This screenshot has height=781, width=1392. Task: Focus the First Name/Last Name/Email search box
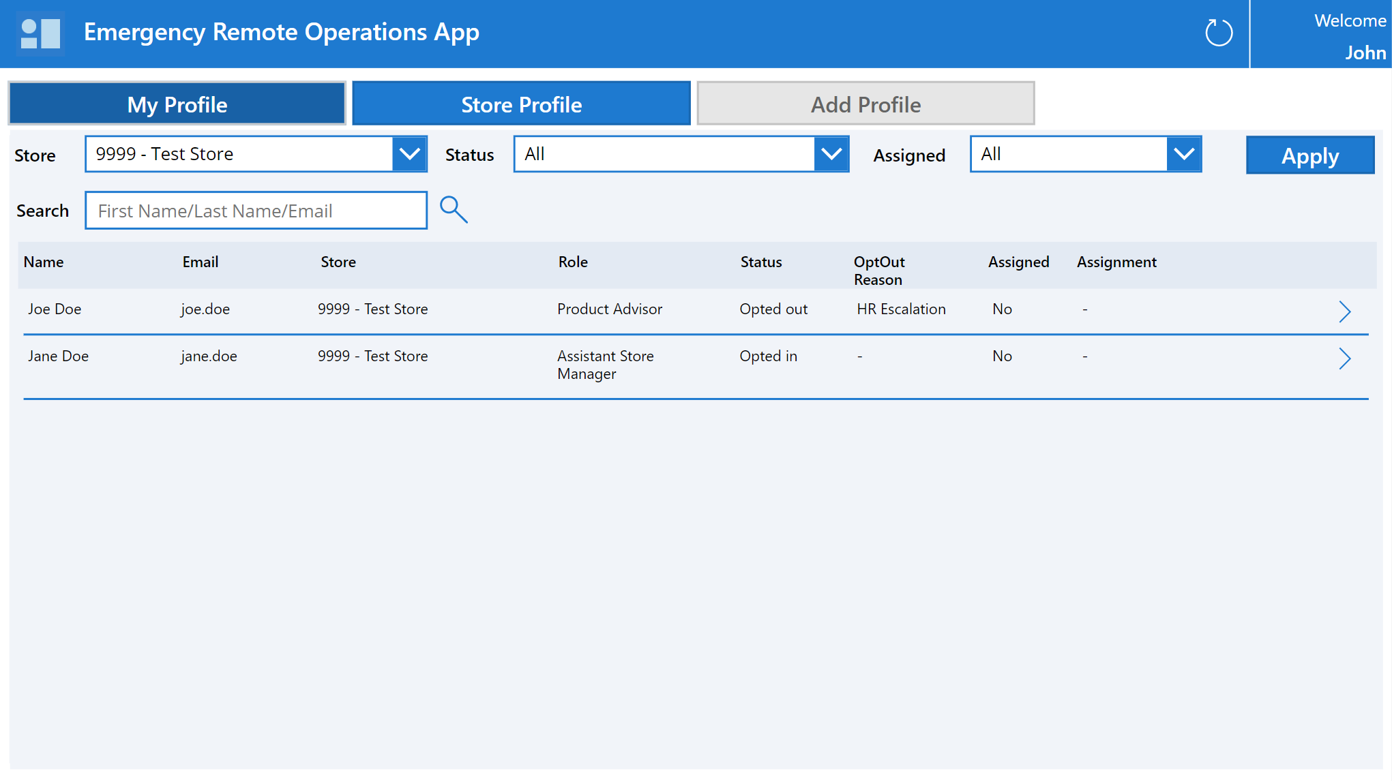pos(256,211)
